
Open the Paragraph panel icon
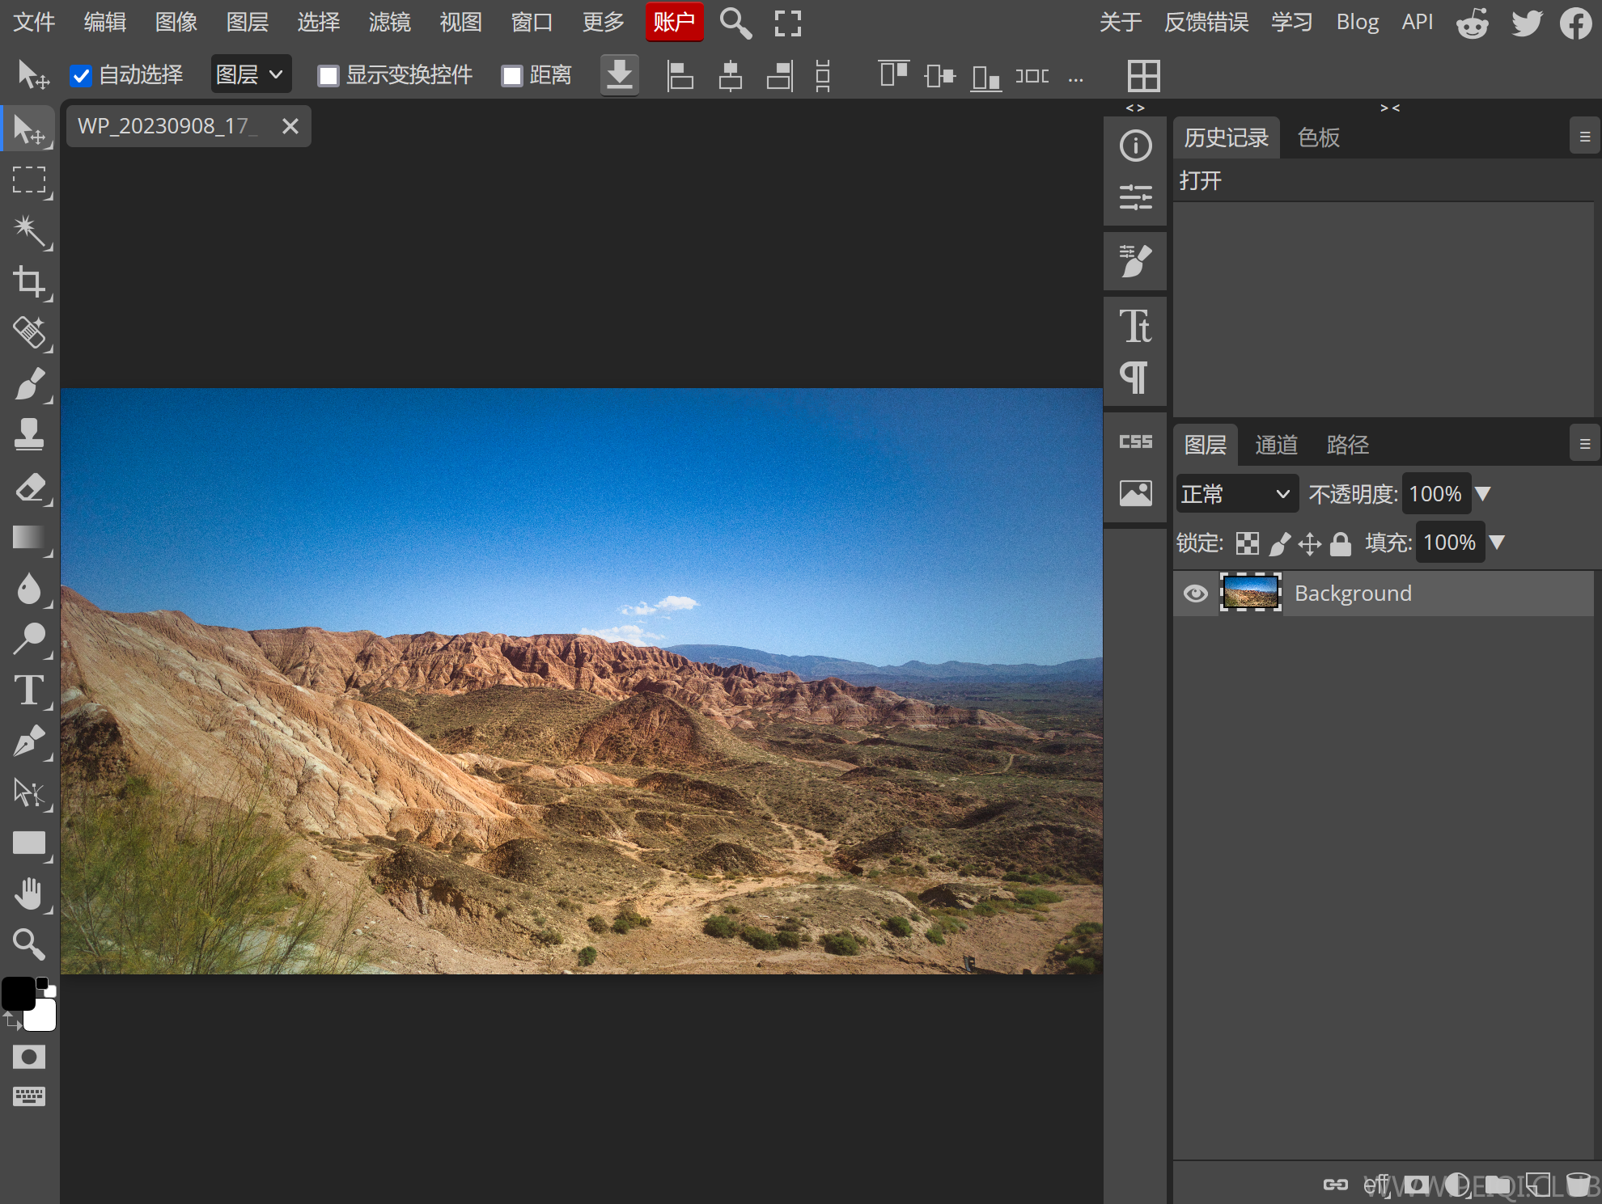click(1135, 378)
